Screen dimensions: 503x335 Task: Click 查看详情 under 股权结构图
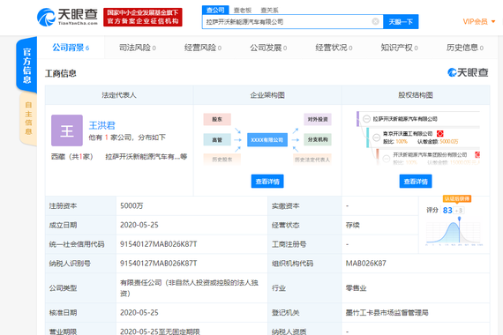point(416,182)
